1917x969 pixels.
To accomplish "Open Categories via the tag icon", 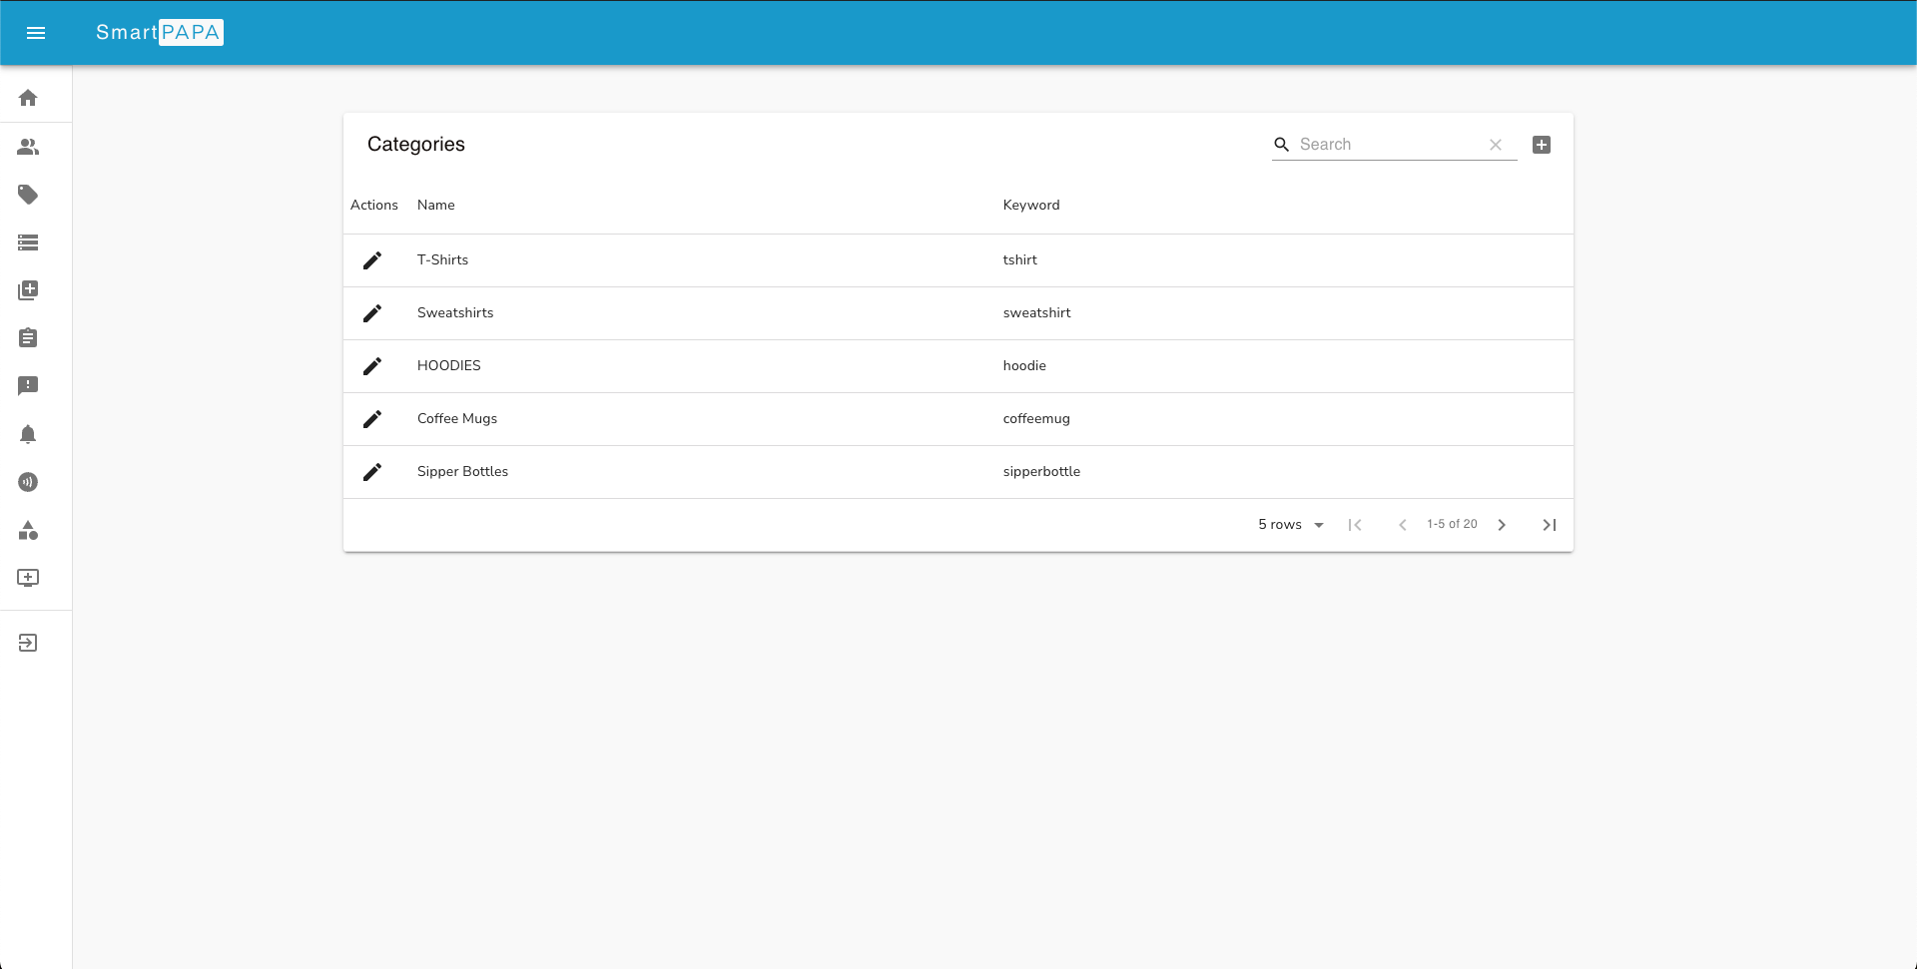I will [x=28, y=195].
